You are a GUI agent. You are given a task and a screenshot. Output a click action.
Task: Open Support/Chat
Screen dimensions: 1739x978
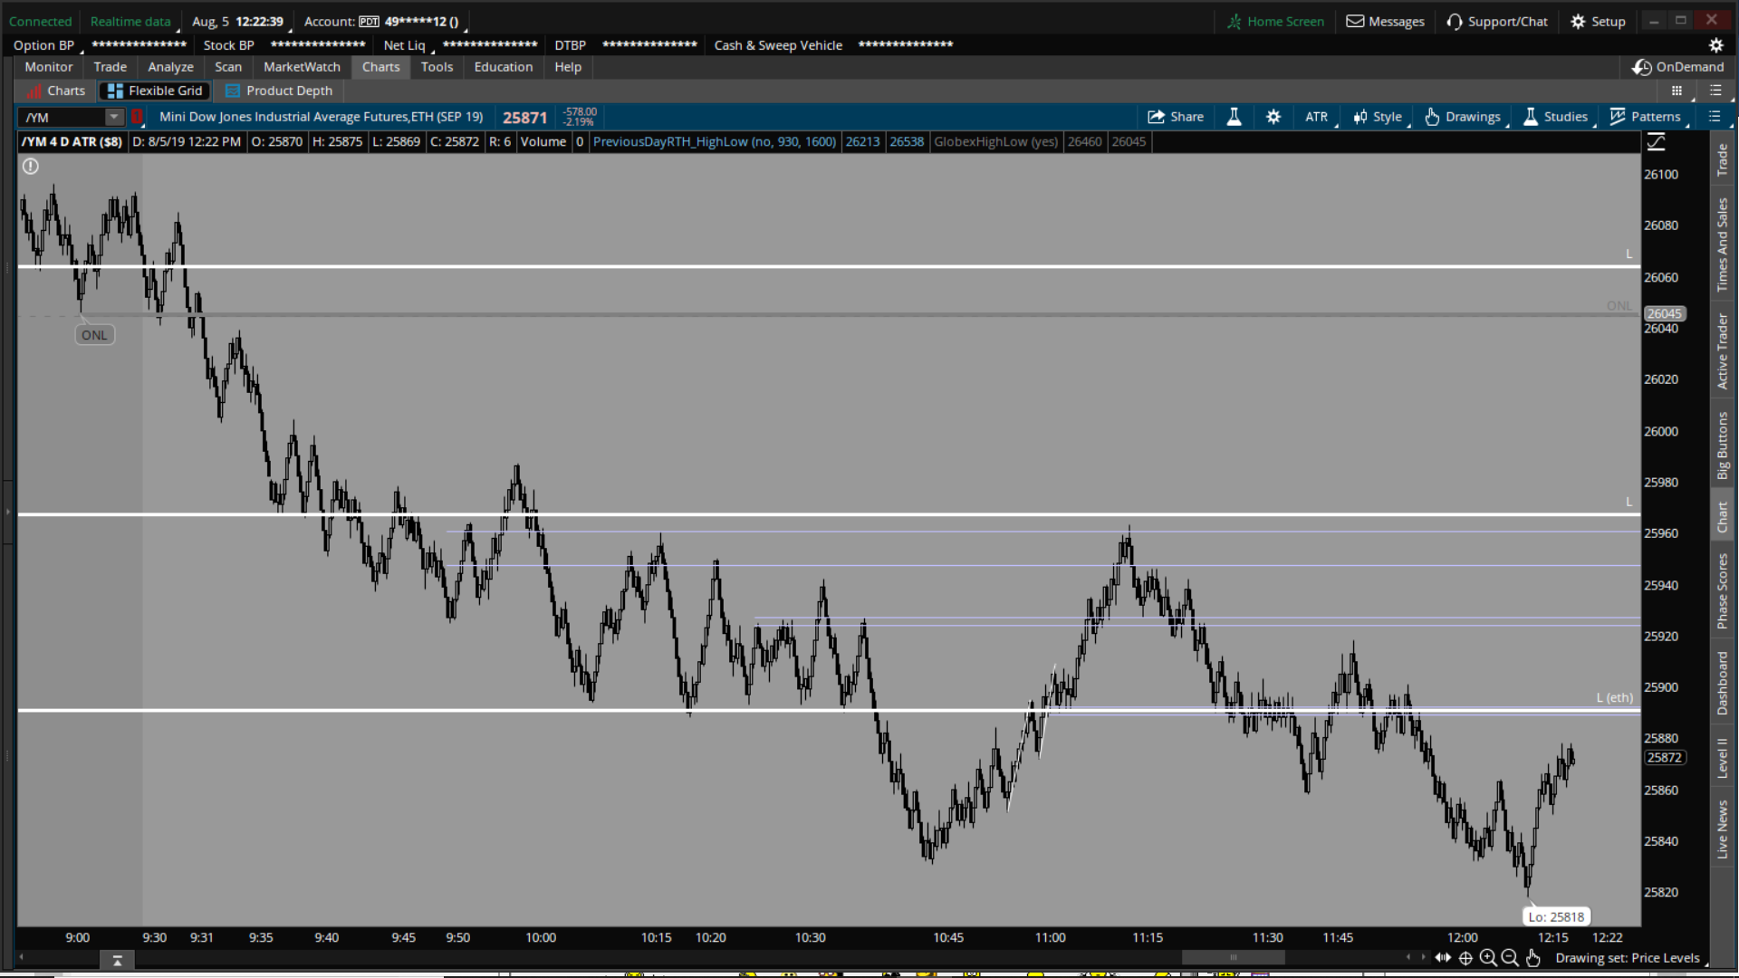point(1497,22)
